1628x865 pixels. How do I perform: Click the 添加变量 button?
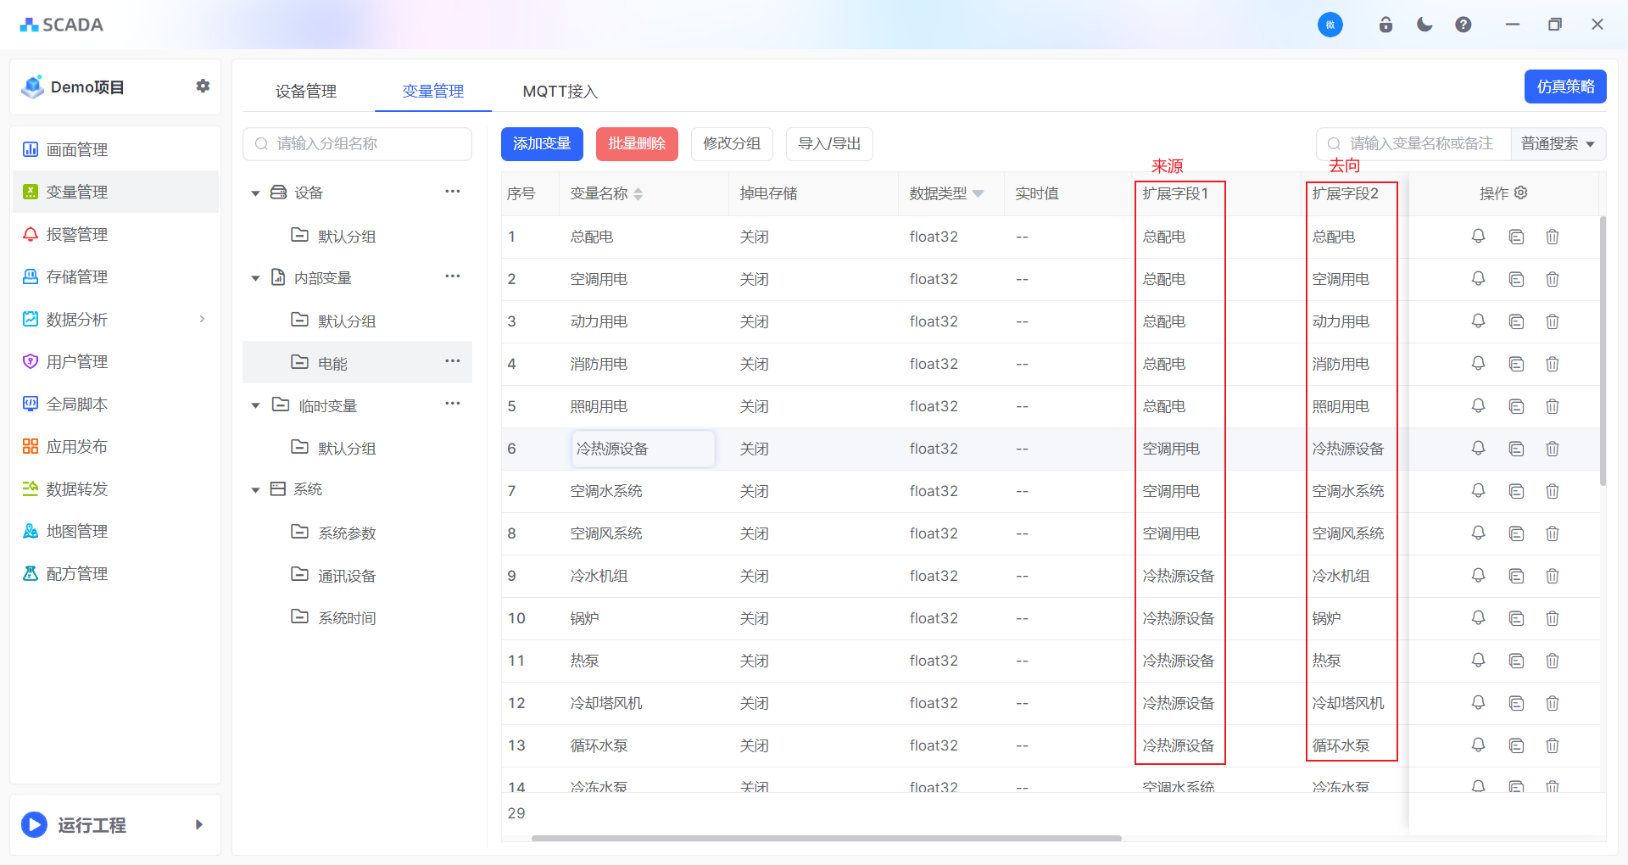click(x=542, y=144)
